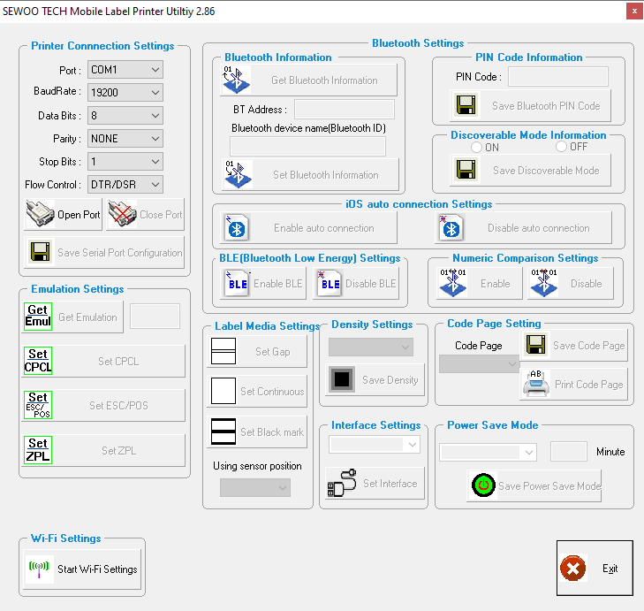Screen dimensions: 644x611
Task: Open the Density Settings dropdown
Action: (371, 347)
